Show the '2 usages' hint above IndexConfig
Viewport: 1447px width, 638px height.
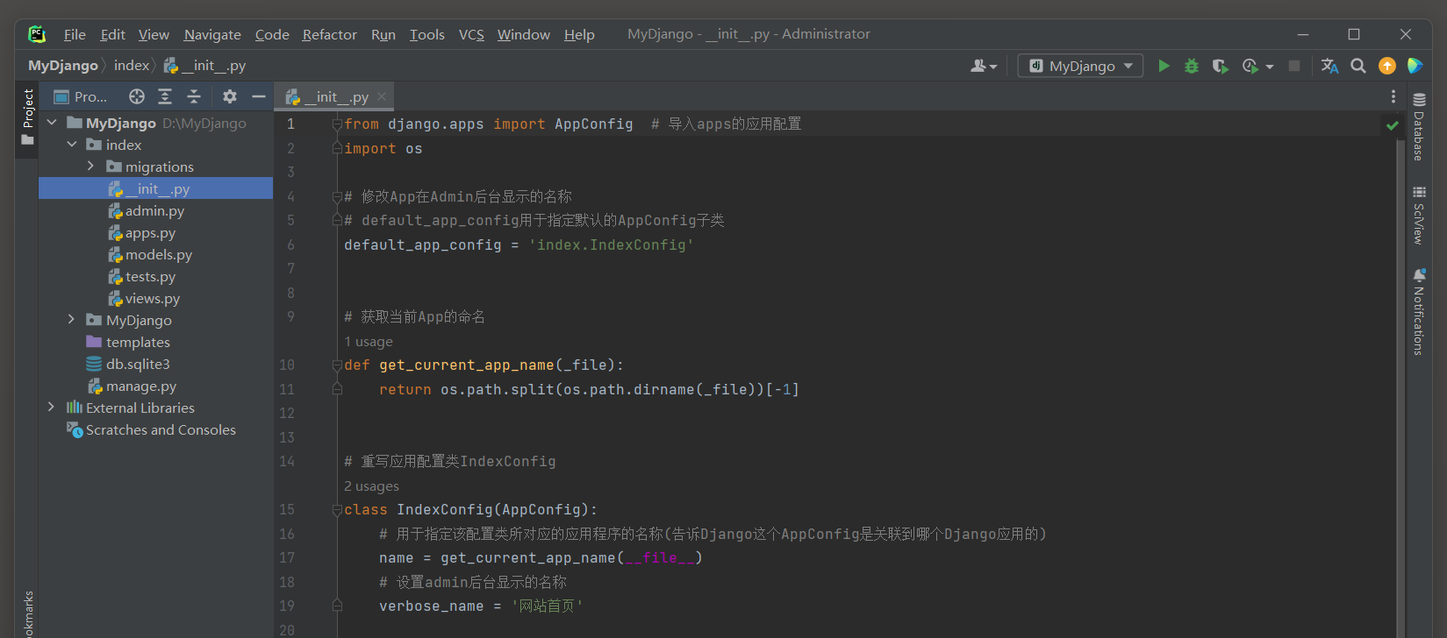[371, 486]
